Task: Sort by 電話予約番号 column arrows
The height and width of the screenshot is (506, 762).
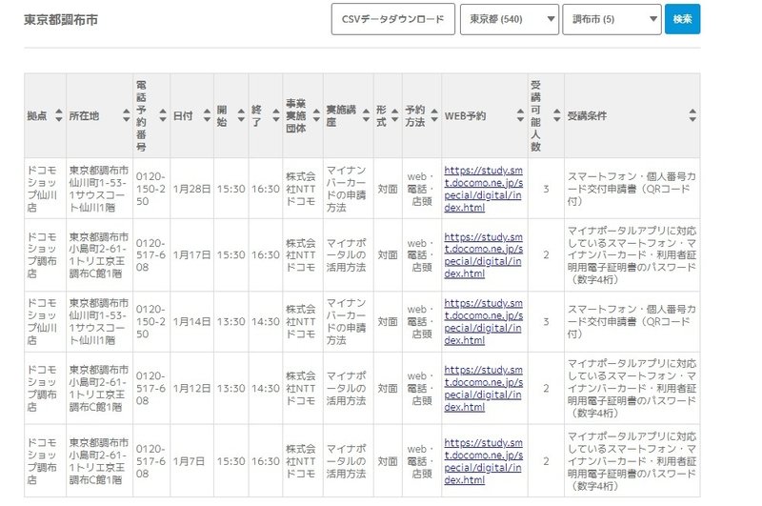Action: (163, 115)
